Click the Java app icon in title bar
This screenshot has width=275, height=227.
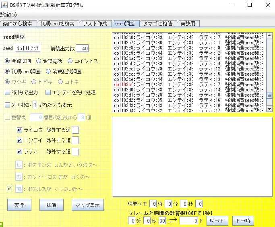coord(4,5)
